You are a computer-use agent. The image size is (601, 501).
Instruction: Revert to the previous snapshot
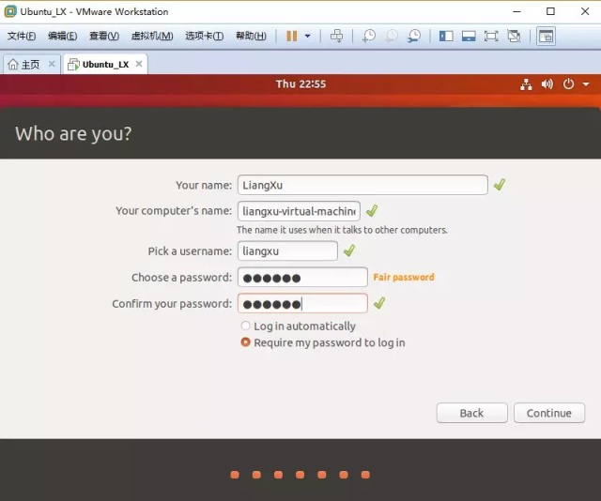coord(392,37)
